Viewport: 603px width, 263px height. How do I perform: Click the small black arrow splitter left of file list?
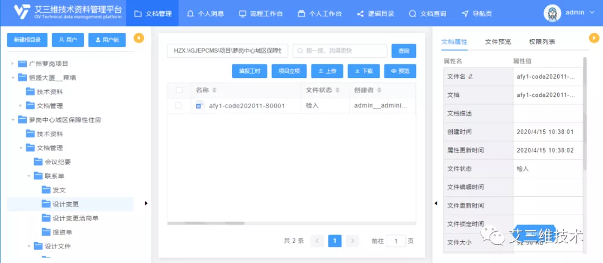[146, 203]
